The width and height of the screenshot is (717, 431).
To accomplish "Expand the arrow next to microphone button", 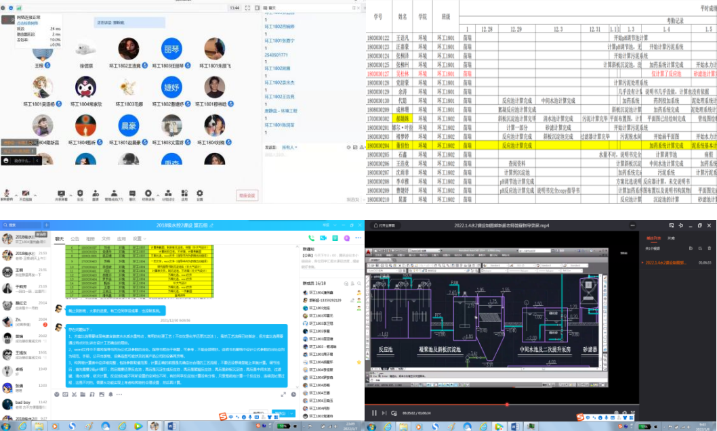I will [15, 193].
